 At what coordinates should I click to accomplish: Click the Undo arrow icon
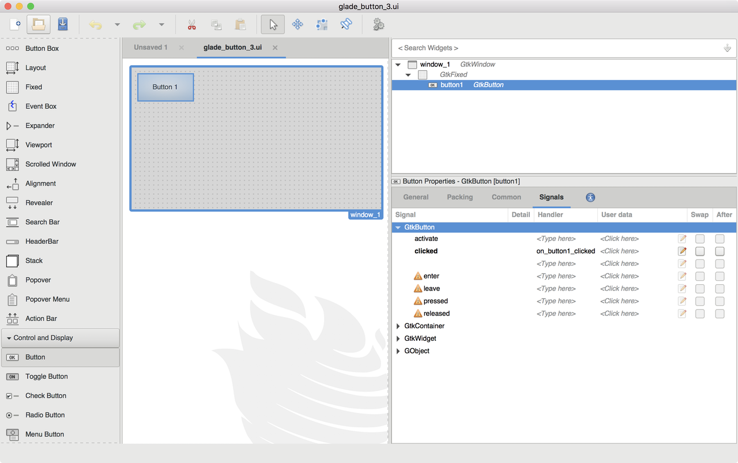[95, 24]
